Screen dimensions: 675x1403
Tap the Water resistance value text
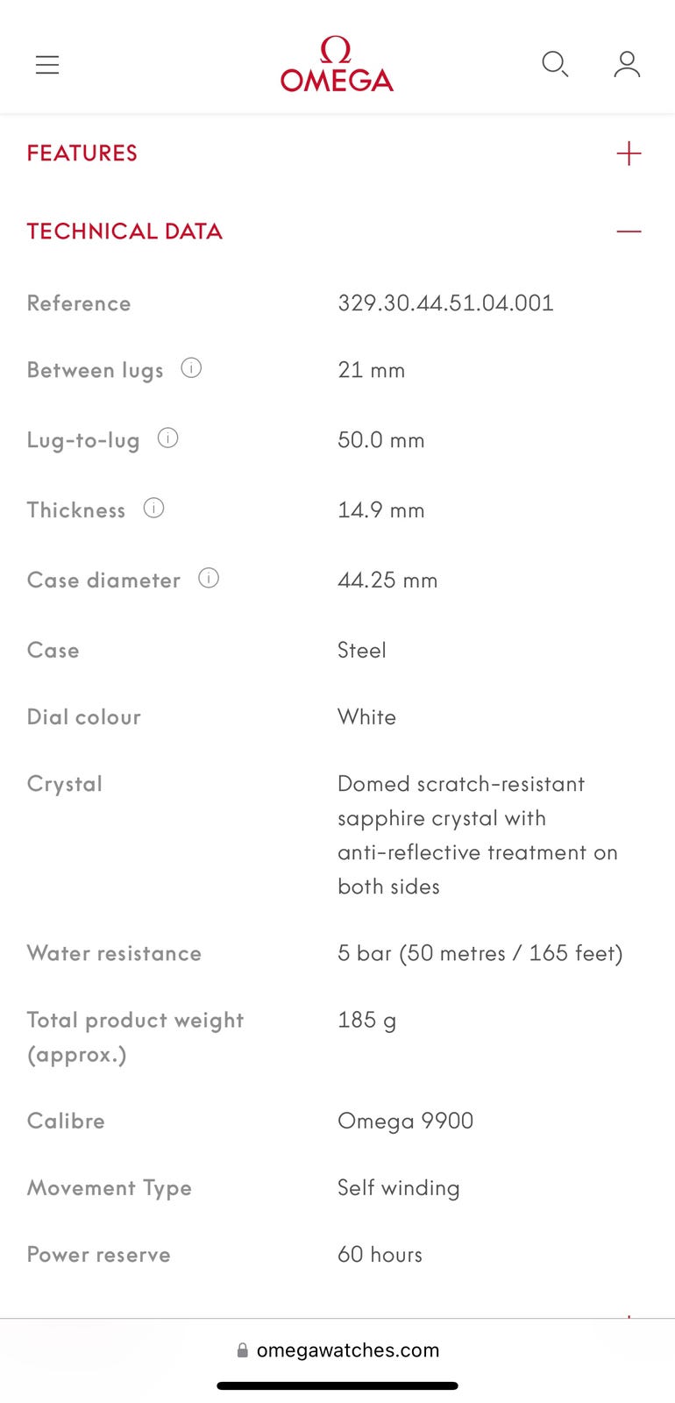(x=480, y=953)
